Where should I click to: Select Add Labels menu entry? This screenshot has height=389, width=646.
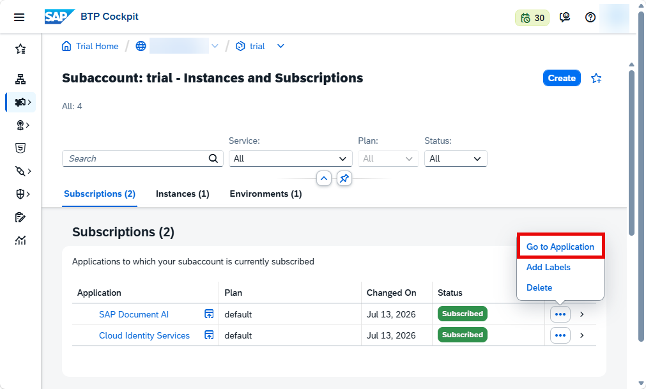click(548, 267)
